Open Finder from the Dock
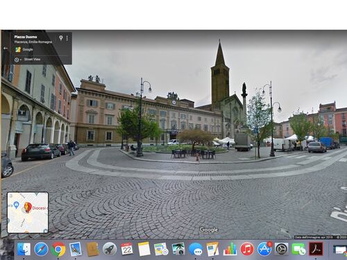 (24, 249)
